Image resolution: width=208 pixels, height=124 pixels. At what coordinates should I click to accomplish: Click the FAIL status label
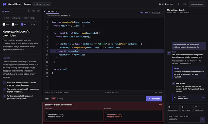160,104
